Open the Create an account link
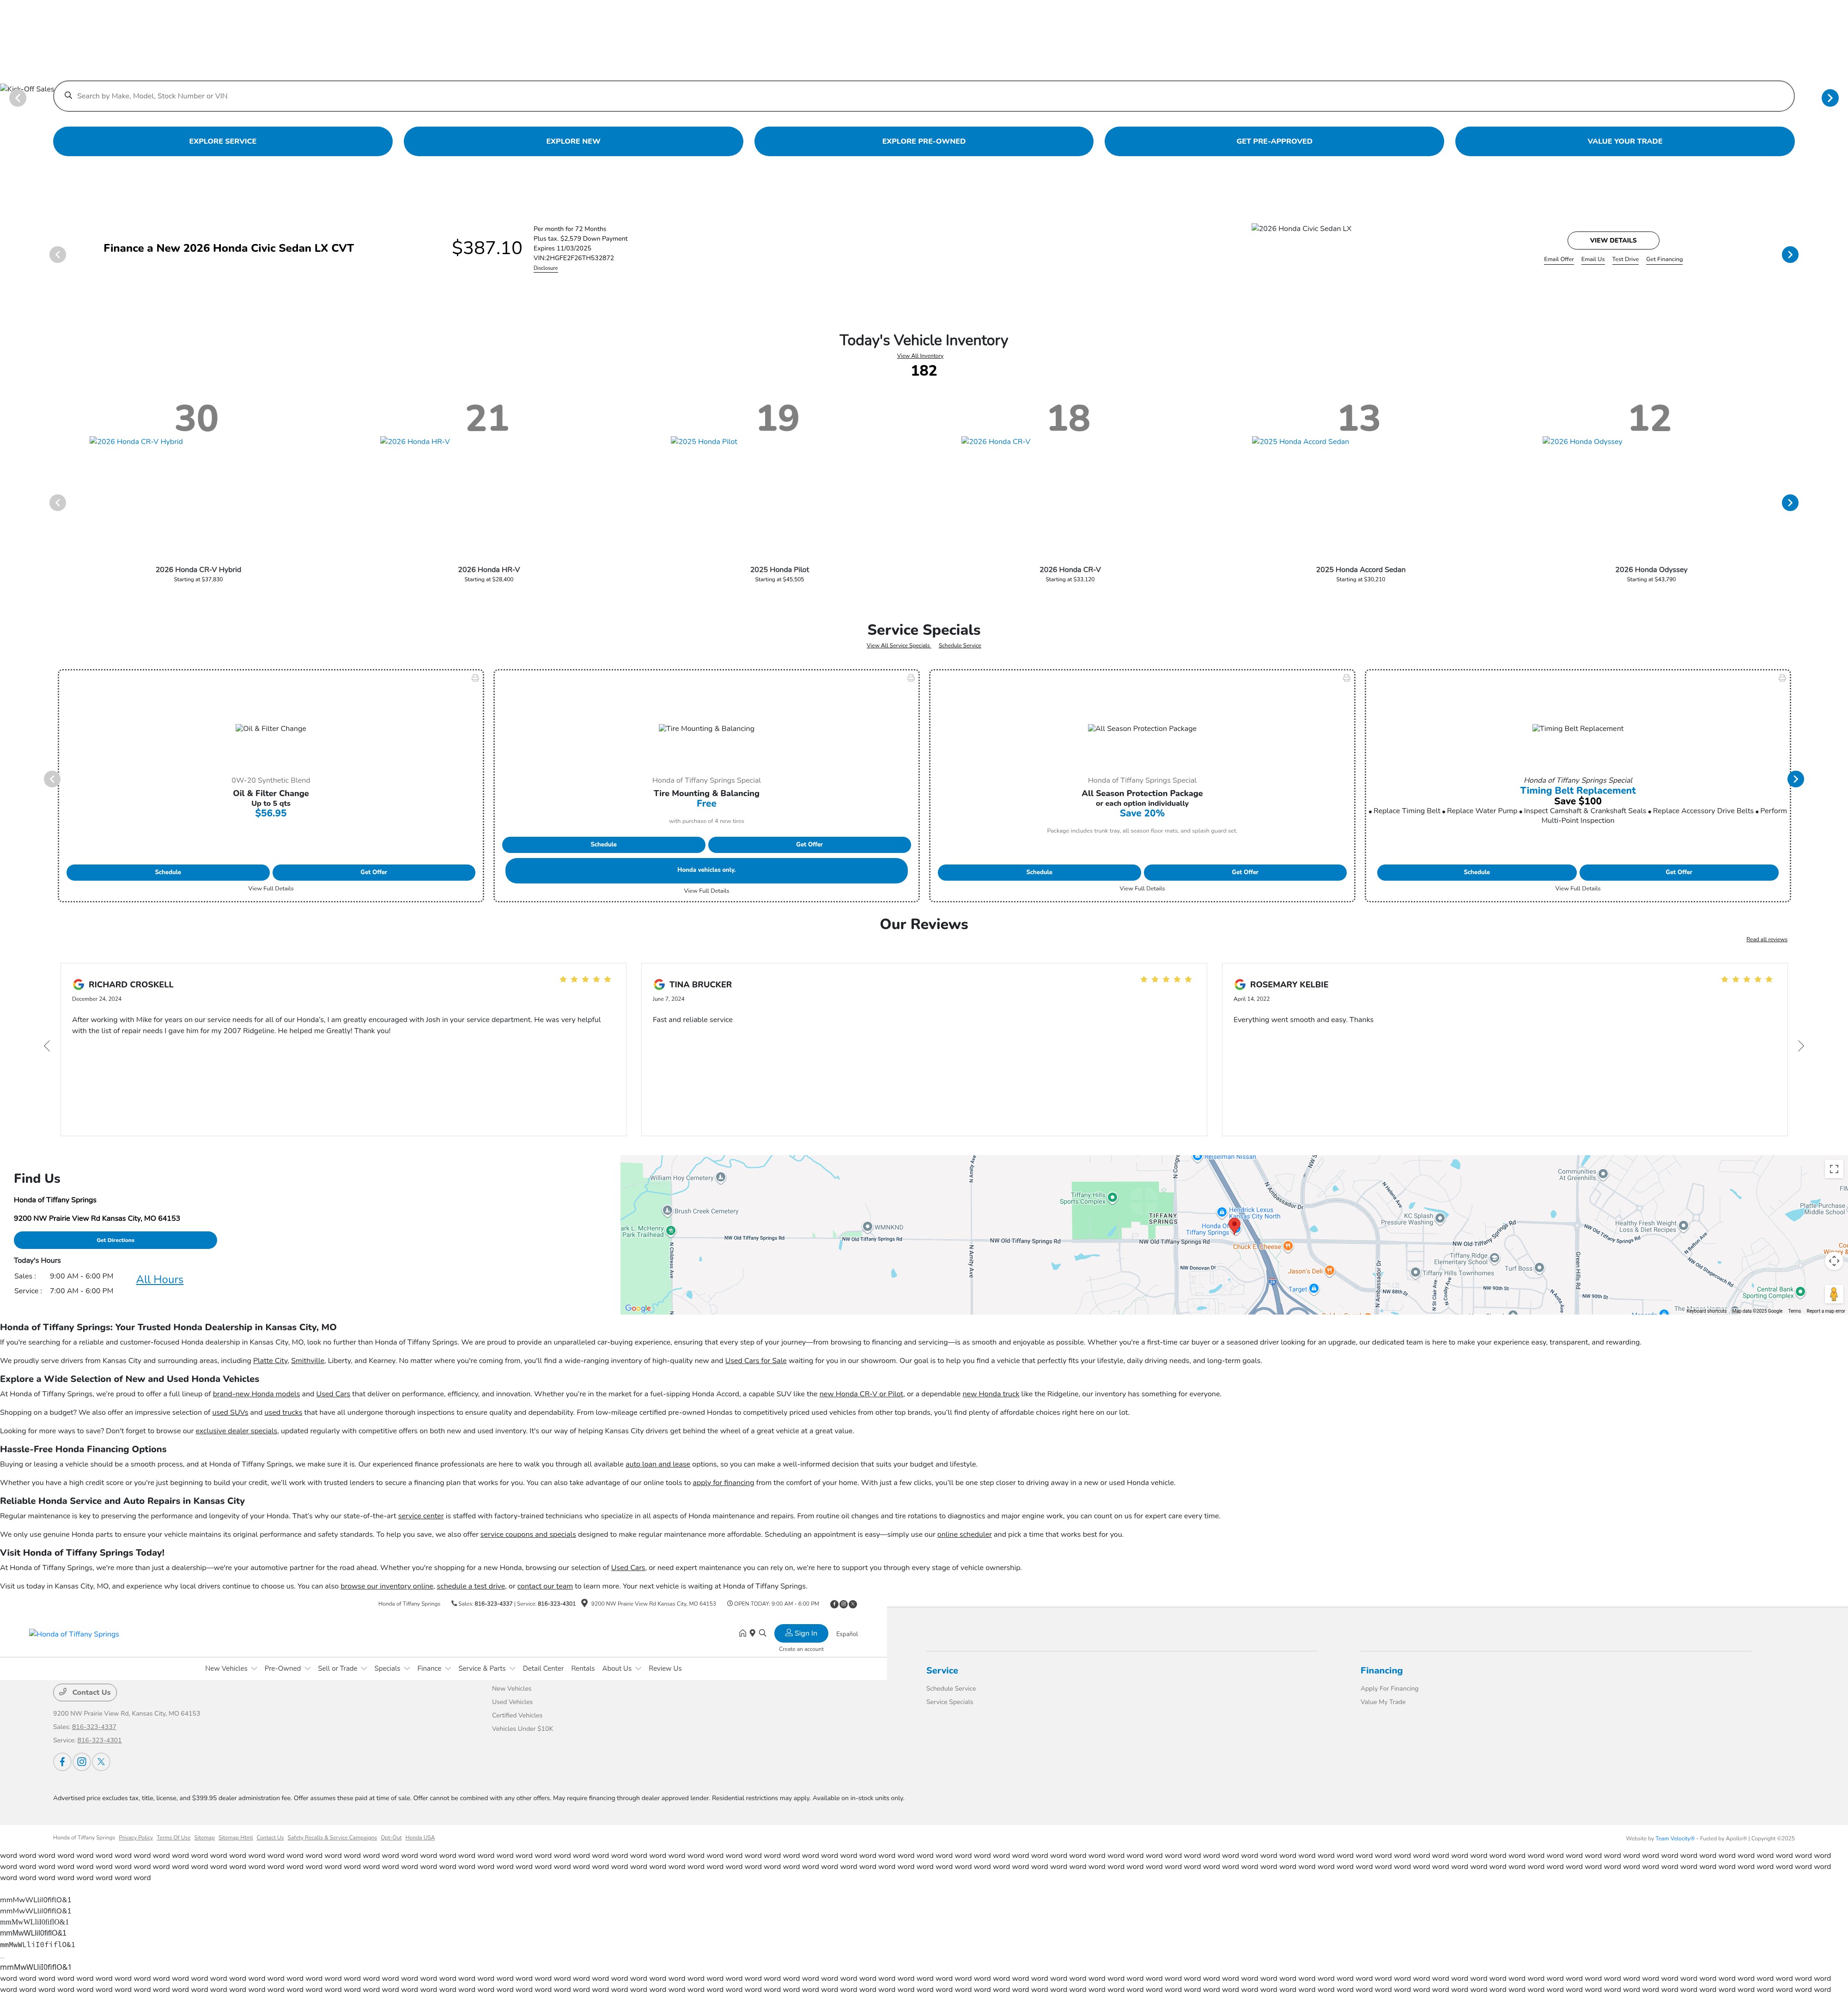 click(x=801, y=1649)
